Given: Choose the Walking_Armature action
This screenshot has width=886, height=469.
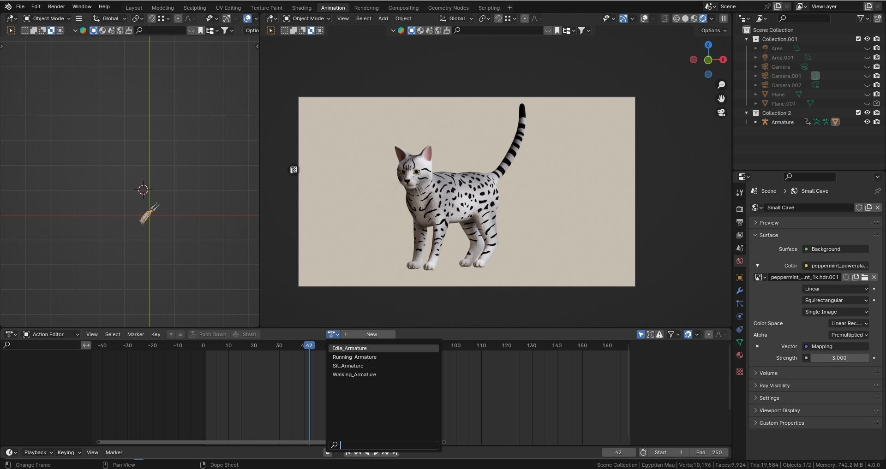Looking at the screenshot, I should [x=383, y=374].
